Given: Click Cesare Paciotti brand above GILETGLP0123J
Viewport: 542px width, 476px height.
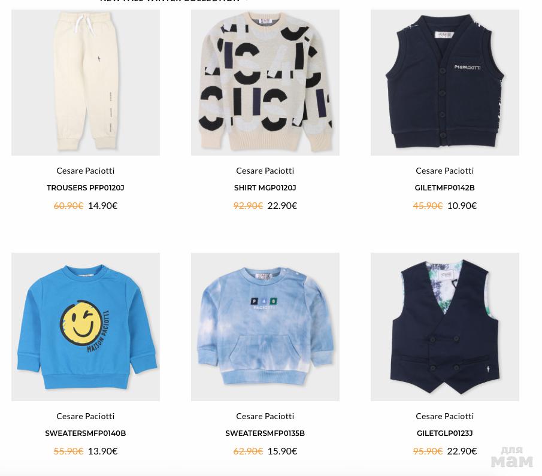Looking at the screenshot, I should coord(444,416).
